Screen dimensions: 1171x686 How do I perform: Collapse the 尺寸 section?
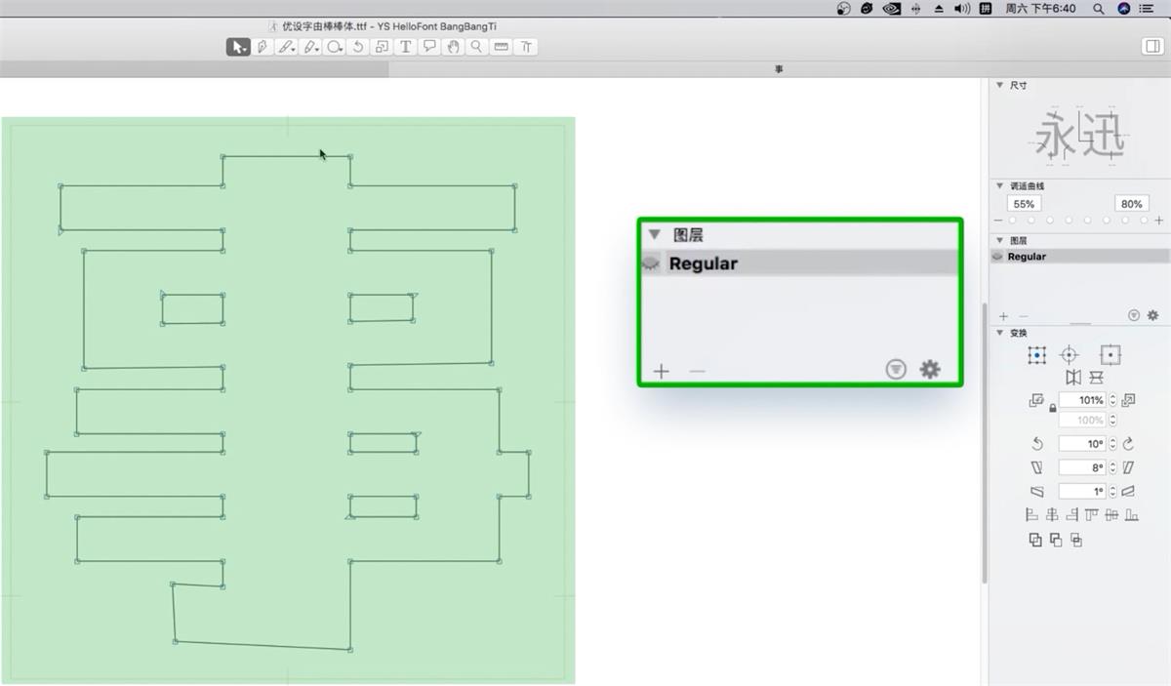(x=999, y=86)
